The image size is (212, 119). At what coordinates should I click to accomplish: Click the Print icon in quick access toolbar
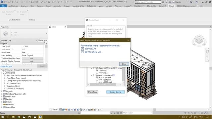click(32, 2)
